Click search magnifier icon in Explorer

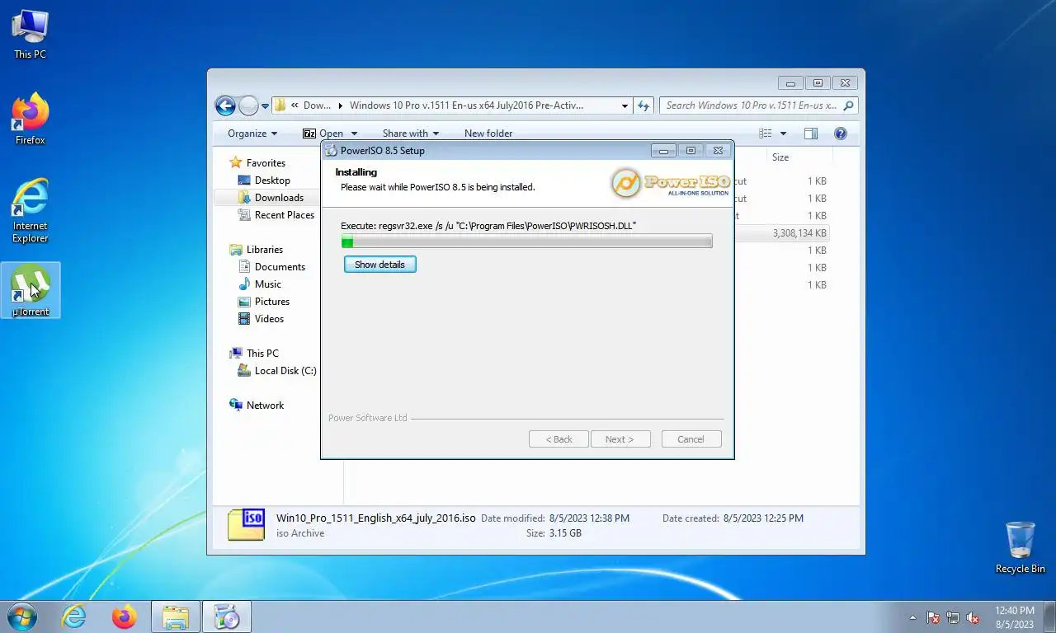click(x=849, y=105)
